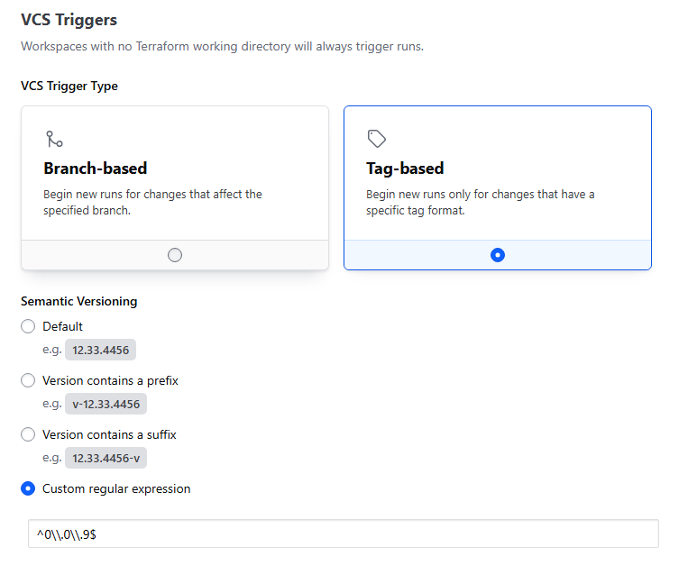The height and width of the screenshot is (565, 688).
Task: Click the 12.33.4456-v suffix example badge
Action: (105, 459)
